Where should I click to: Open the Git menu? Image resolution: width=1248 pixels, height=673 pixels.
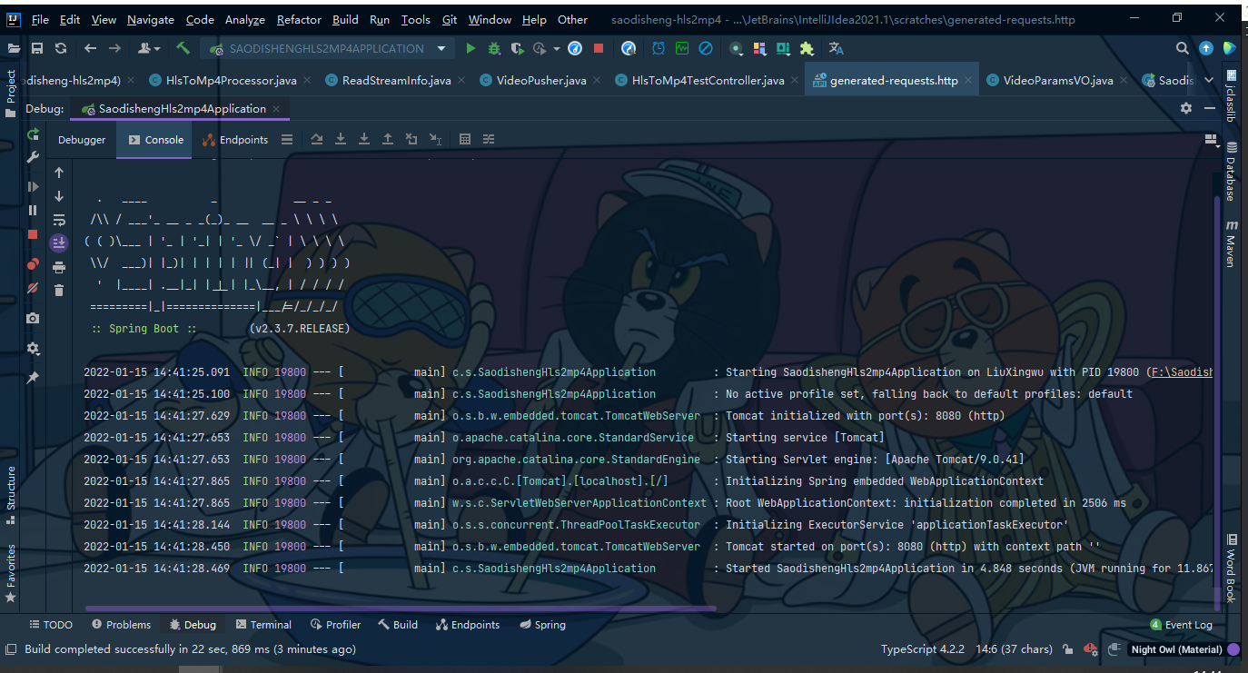tap(450, 19)
